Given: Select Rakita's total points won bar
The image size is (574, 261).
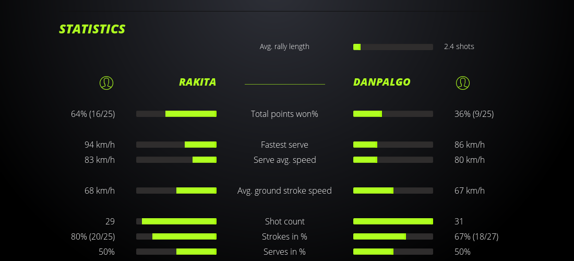Looking at the screenshot, I should pyautogui.click(x=176, y=114).
